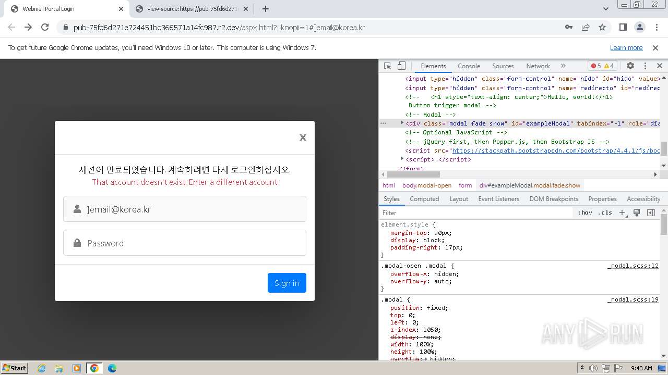
Task: Switch to the Console tab
Action: pos(469,66)
